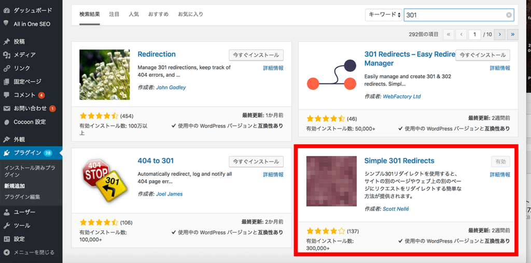Switch to the 検索結果 tab
This screenshot has height=263, width=531.
(x=90, y=14)
